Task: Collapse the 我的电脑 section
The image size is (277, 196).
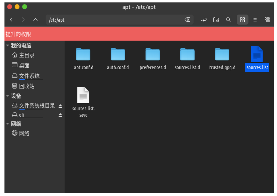Action: click(7, 45)
